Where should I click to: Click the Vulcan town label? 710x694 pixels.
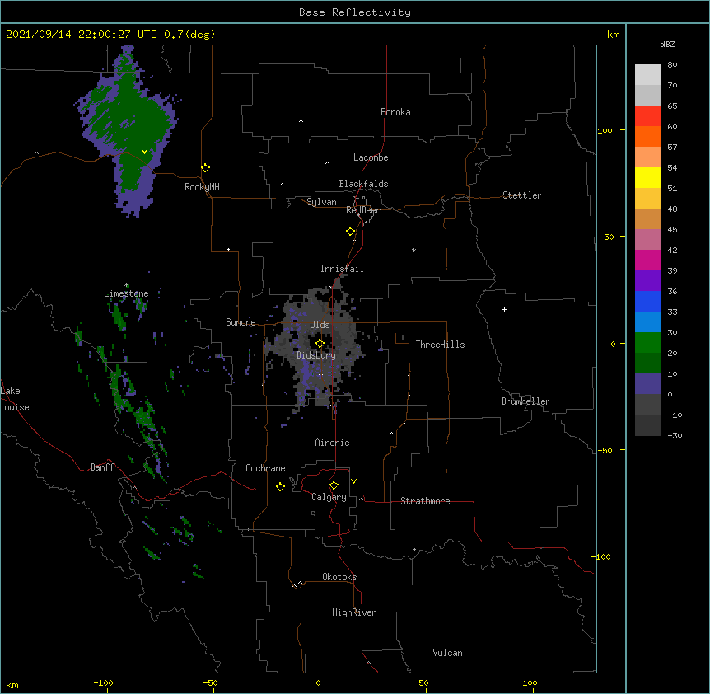tap(447, 653)
